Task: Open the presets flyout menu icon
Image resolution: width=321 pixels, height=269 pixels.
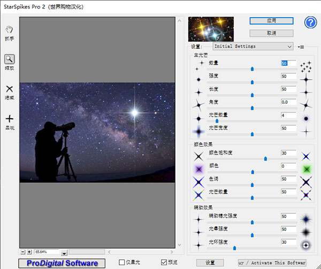Action: (301, 47)
